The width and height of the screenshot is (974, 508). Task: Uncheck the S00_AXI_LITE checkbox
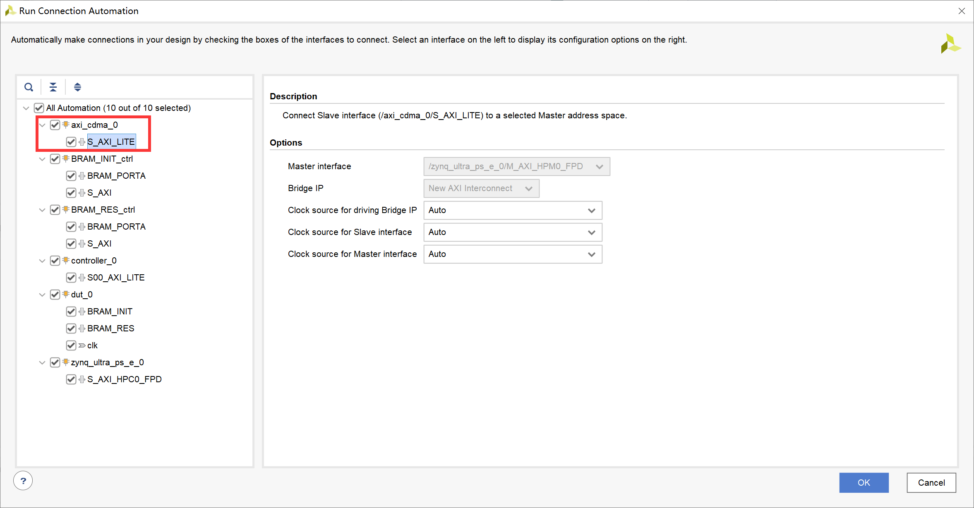(71, 278)
